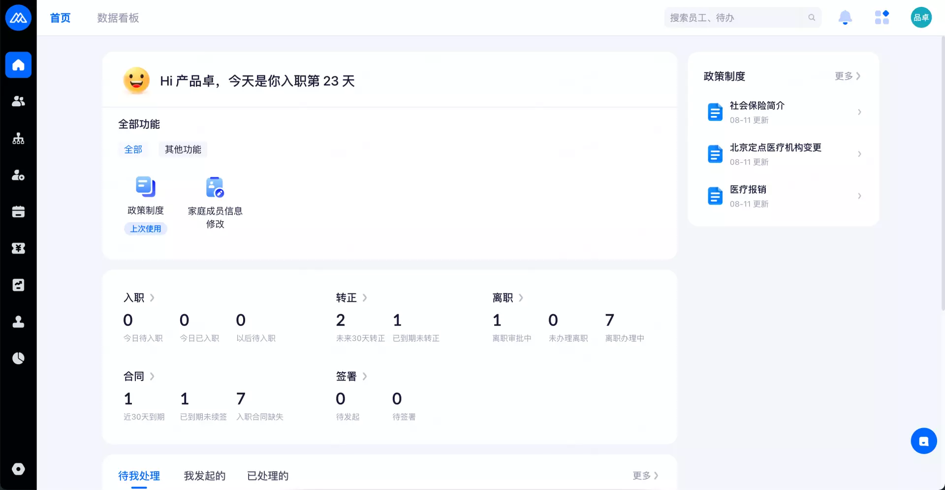Screen dimensions: 945x490
Task: Switch to 数据看板 tab
Action: pos(118,18)
